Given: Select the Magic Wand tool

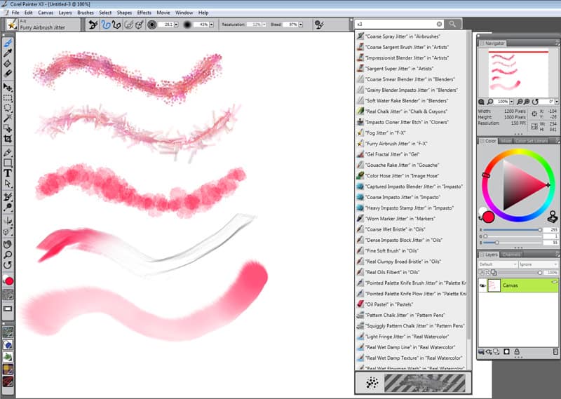Looking at the screenshot, I should coord(8,118).
